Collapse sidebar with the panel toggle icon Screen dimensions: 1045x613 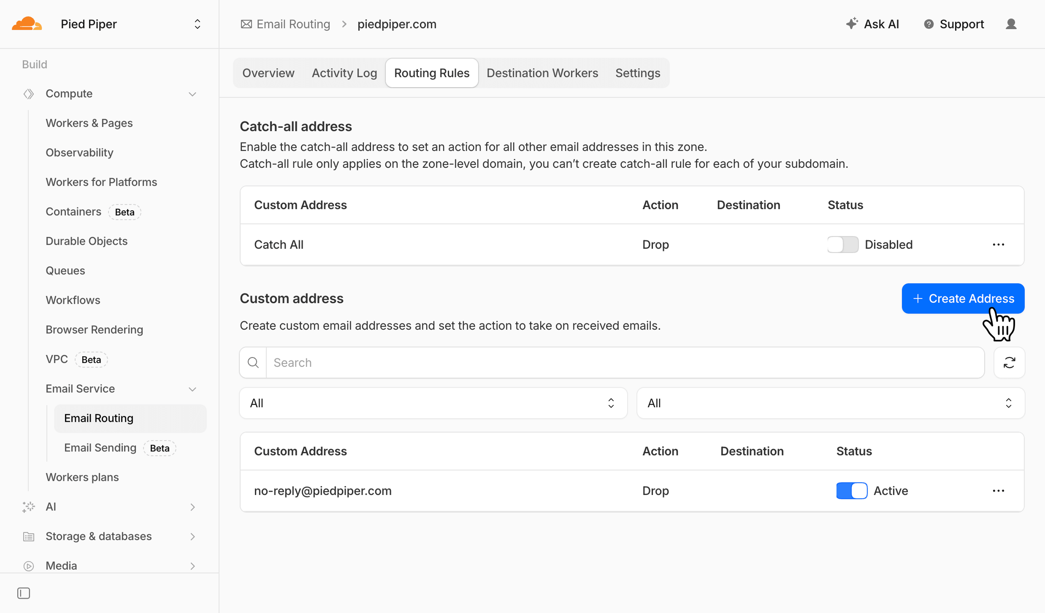(x=24, y=593)
